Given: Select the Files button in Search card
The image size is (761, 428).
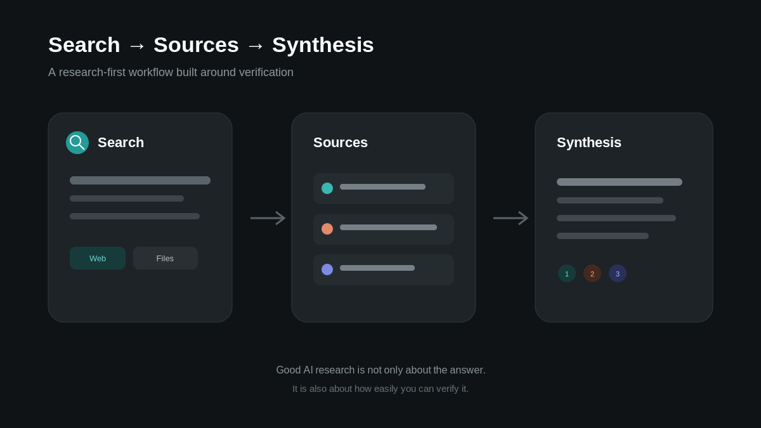Looking at the screenshot, I should [x=166, y=258].
